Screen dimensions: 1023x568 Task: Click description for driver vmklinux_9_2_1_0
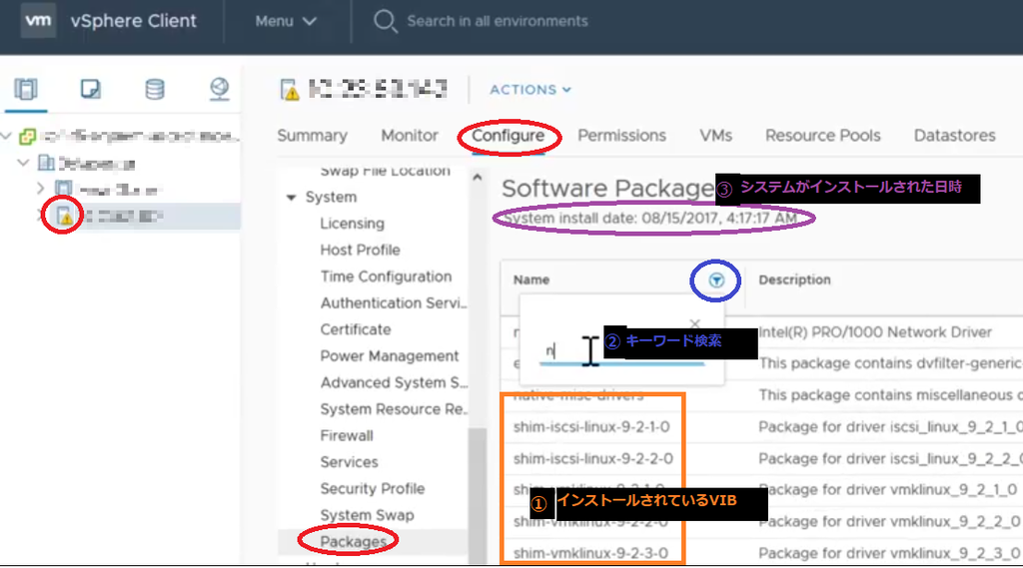click(887, 490)
